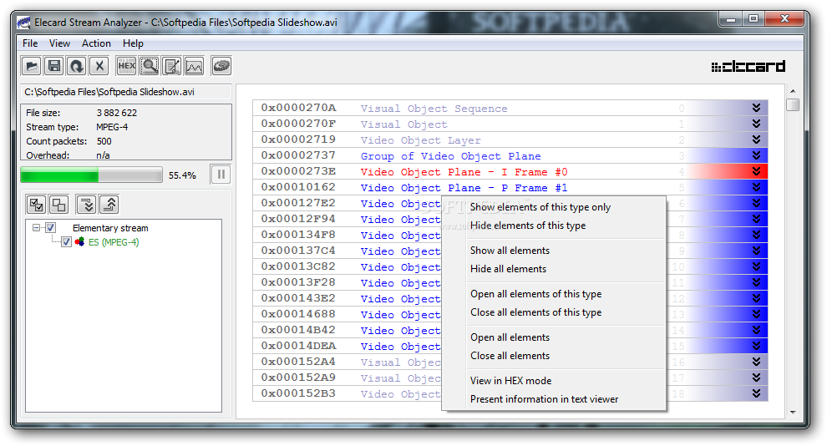The image size is (827, 446).
Task: Click the collapse all tree icon
Action: pos(109,205)
